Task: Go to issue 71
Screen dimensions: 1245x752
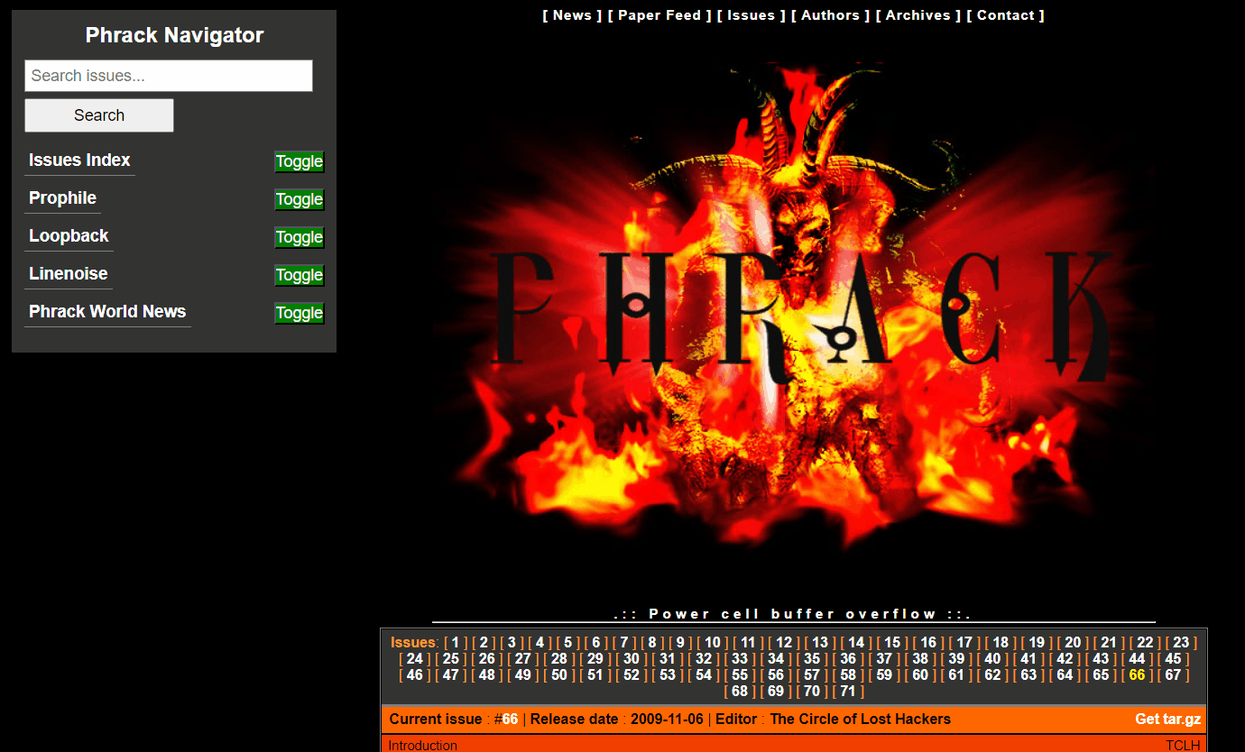Action: pyautogui.click(x=848, y=692)
